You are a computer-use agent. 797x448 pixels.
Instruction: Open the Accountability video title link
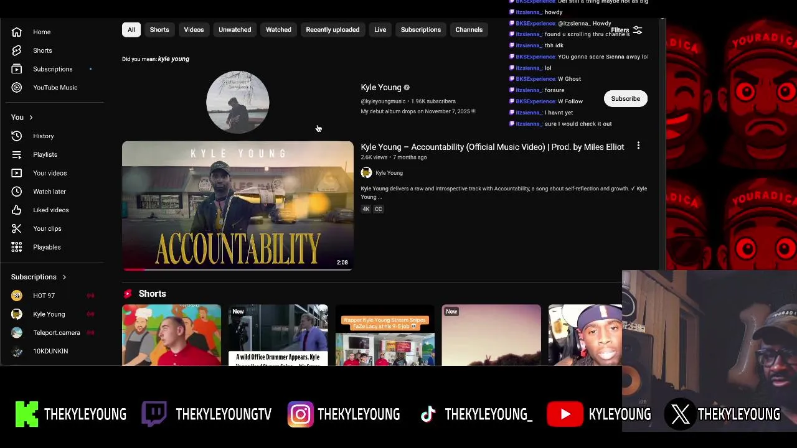click(x=493, y=147)
